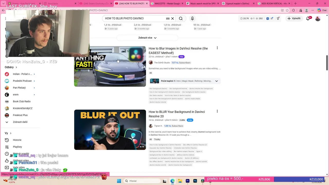Add this page to favorites star icon
The image size is (329, 185).
287,10
